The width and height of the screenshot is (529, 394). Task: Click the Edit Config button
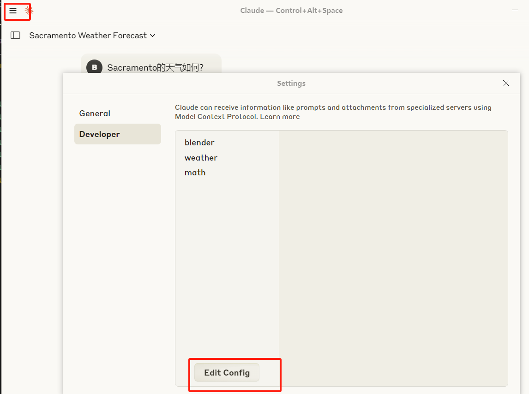point(226,372)
